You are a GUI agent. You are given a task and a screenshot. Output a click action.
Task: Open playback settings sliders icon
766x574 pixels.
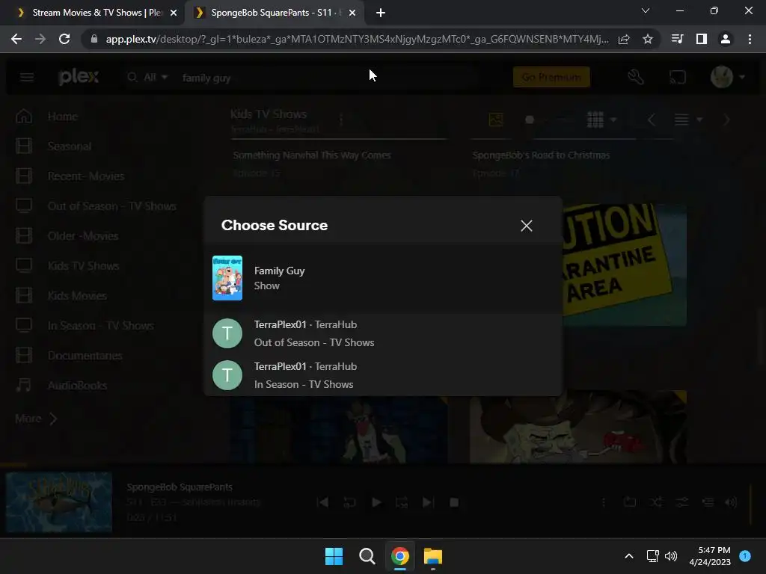coord(682,502)
